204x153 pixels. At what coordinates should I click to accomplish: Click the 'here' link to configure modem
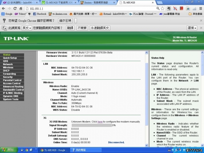100,122
